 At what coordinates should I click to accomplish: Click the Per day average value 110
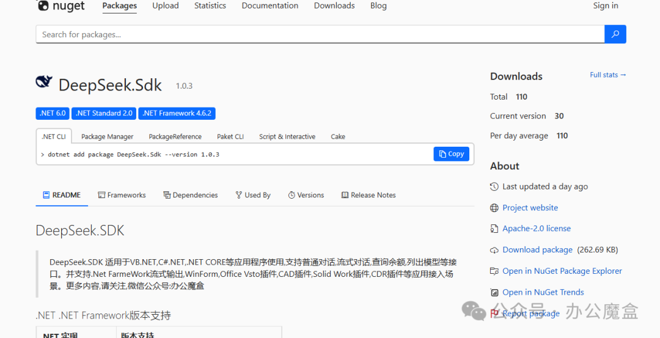[562, 136]
